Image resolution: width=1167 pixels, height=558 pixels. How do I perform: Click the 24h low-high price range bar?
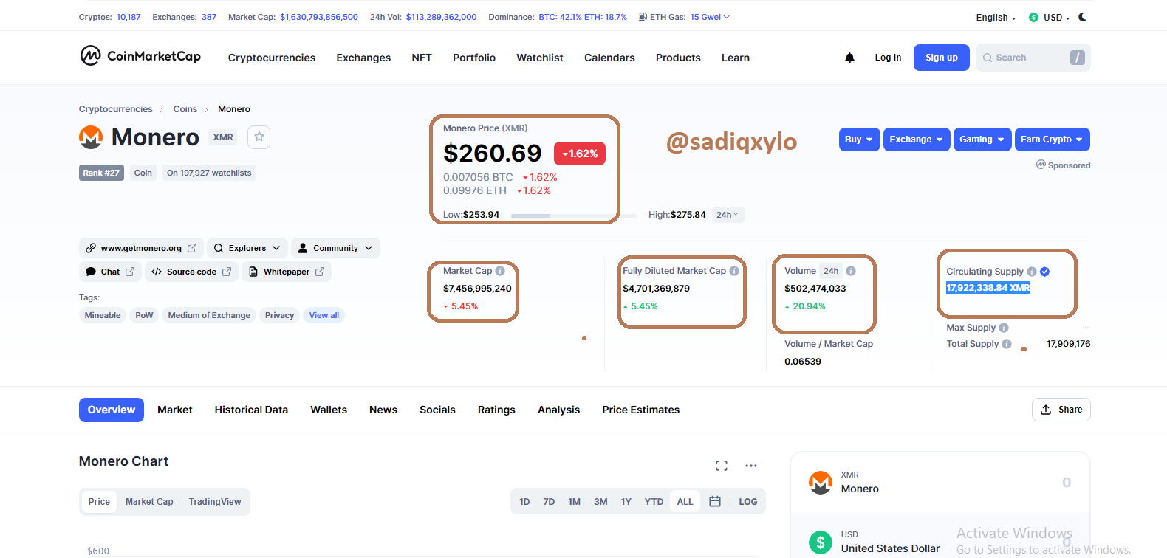point(573,216)
